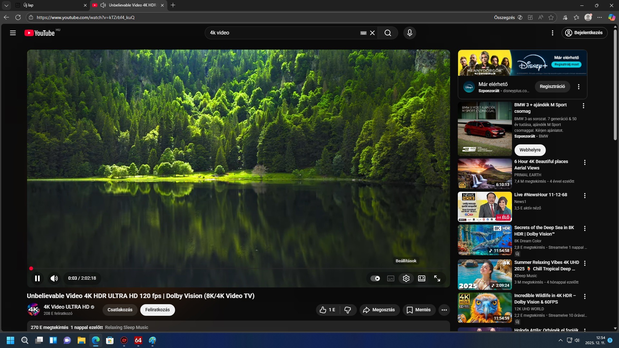
Task: Enter fullscreen mode
Action: [437, 278]
